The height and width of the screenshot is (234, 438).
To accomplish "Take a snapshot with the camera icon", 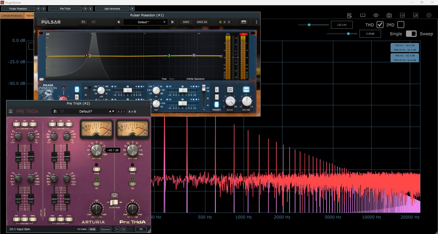I will point(389,16).
